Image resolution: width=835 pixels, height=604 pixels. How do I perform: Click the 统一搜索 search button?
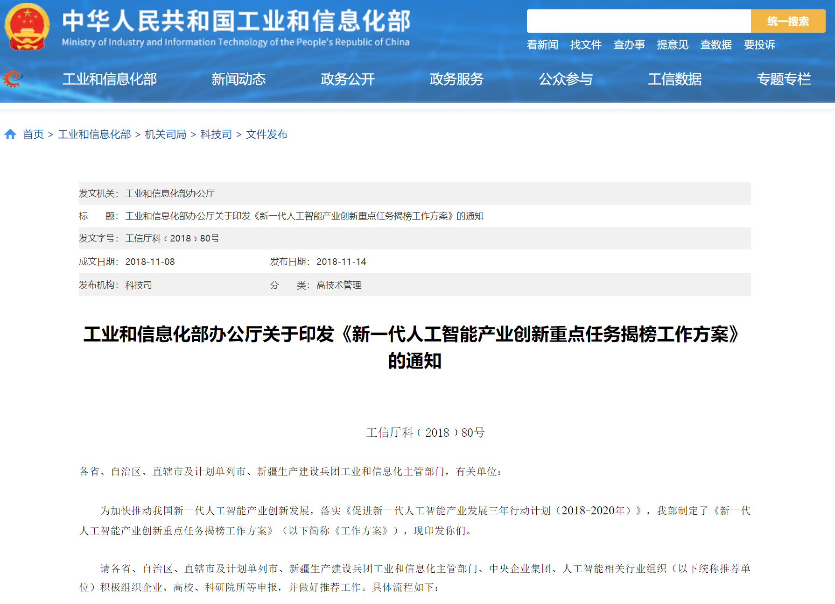point(788,21)
